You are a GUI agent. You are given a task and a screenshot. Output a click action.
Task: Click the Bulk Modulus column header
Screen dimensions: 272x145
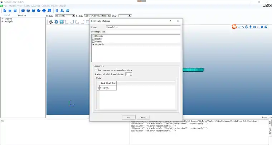pos(108,83)
